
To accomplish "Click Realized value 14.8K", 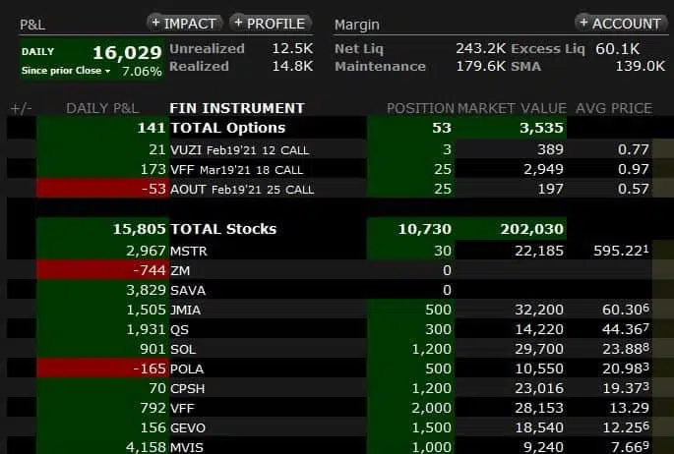I will (292, 66).
